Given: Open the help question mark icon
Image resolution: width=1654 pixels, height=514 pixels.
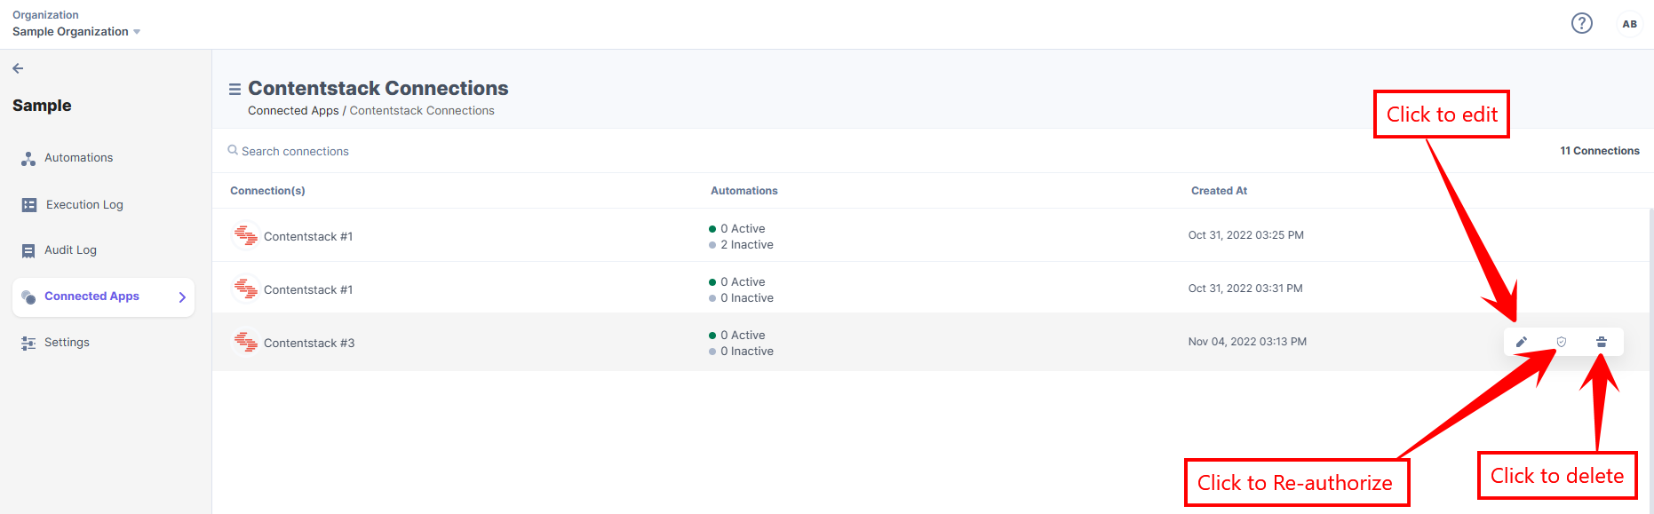Looking at the screenshot, I should [1582, 24].
